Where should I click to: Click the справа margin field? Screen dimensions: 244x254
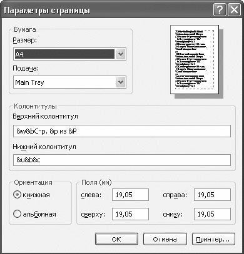click(x=212, y=195)
